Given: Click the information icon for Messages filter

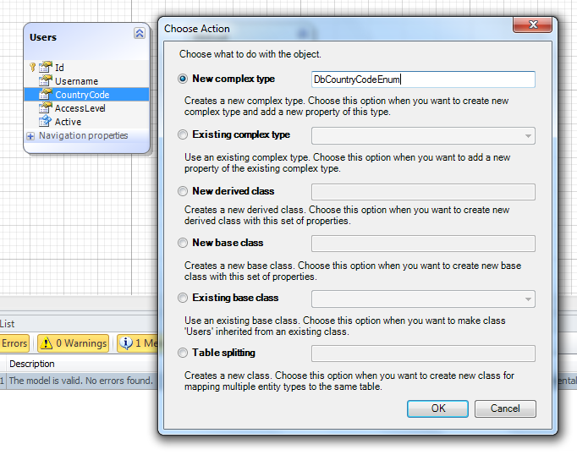Looking at the screenshot, I should point(126,343).
